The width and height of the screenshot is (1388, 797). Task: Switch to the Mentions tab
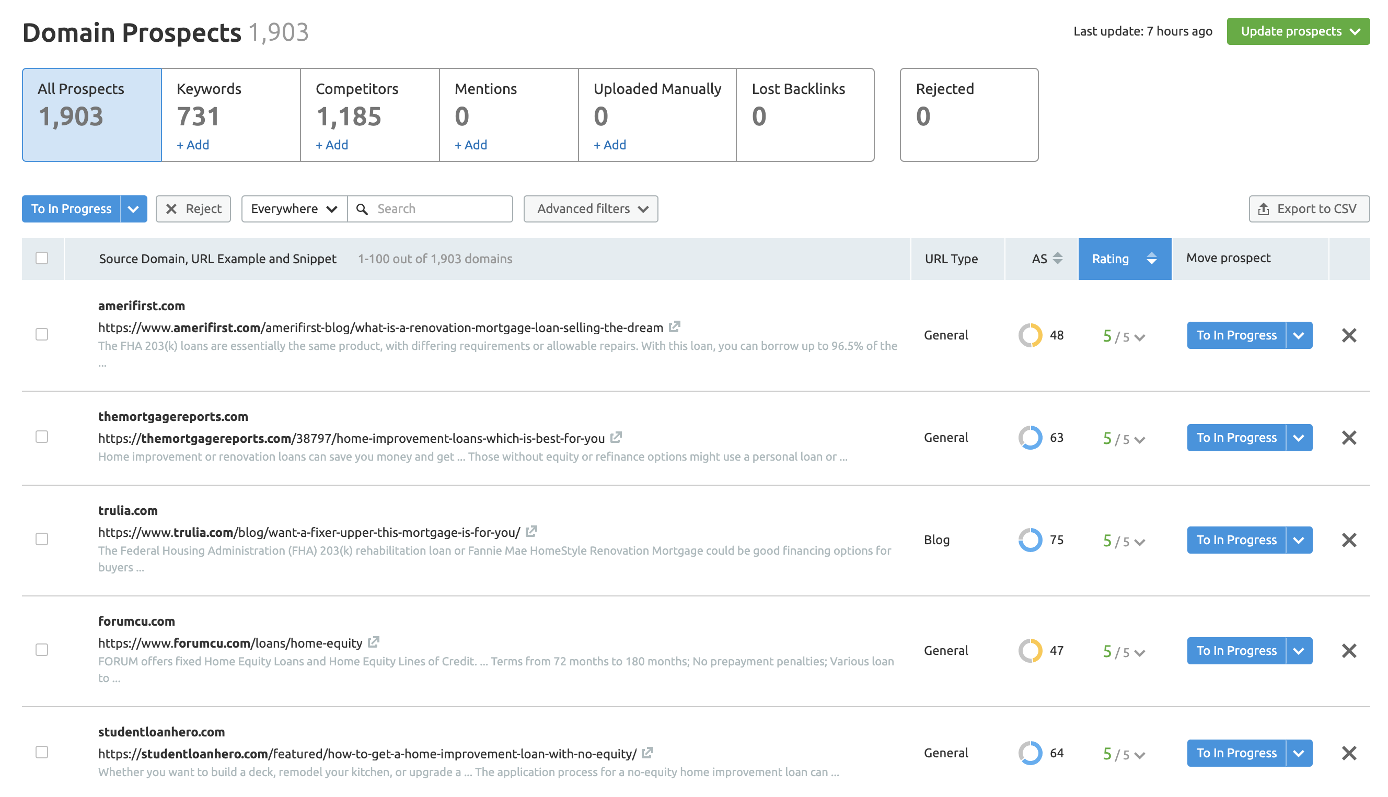[x=509, y=115]
